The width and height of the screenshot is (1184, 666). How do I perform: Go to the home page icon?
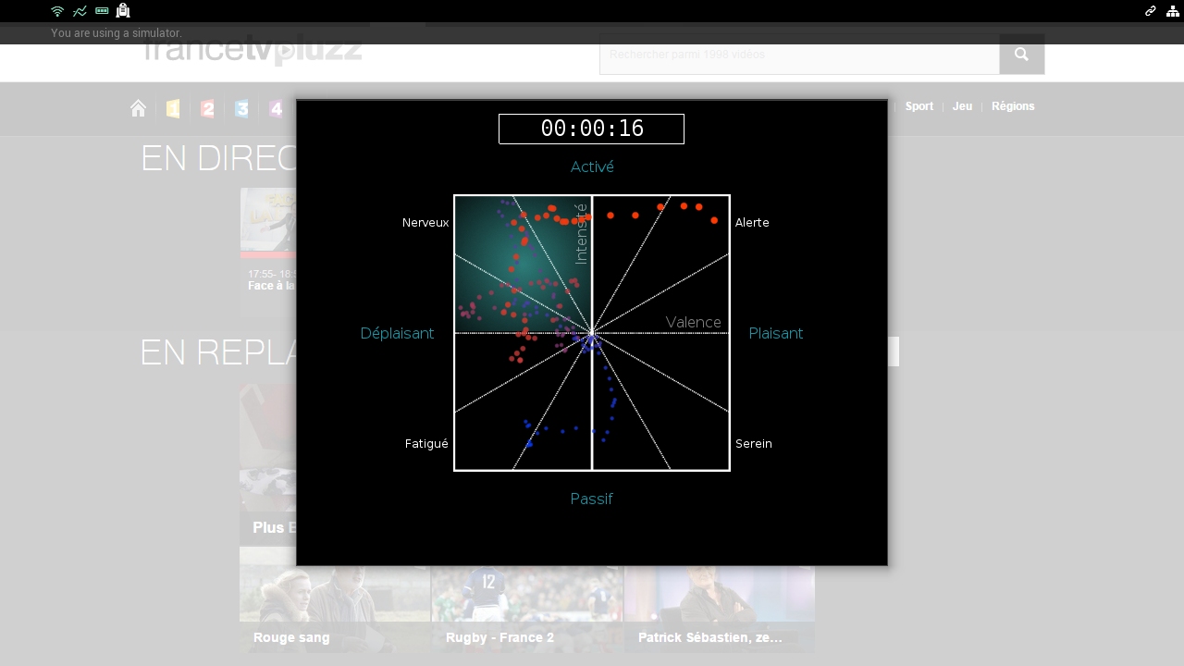[x=138, y=108]
